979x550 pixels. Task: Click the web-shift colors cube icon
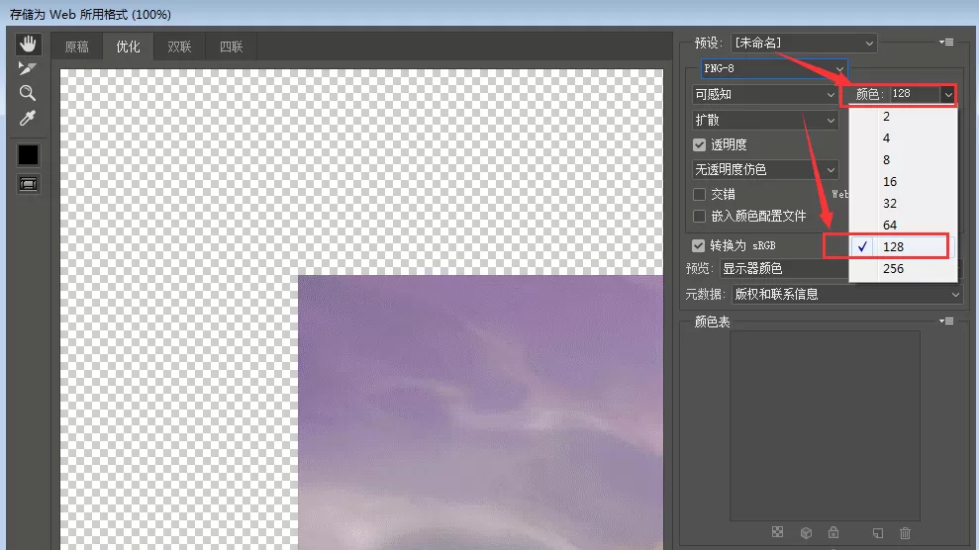806,532
